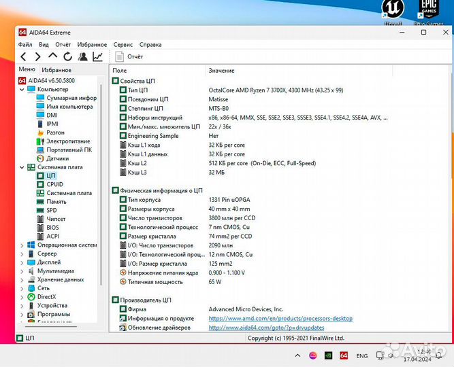Select the IPMI tower icon

tap(40, 124)
